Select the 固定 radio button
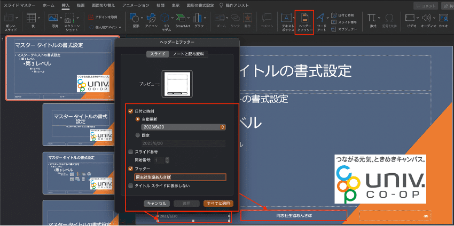This screenshot has width=454, height=226. tap(137, 135)
